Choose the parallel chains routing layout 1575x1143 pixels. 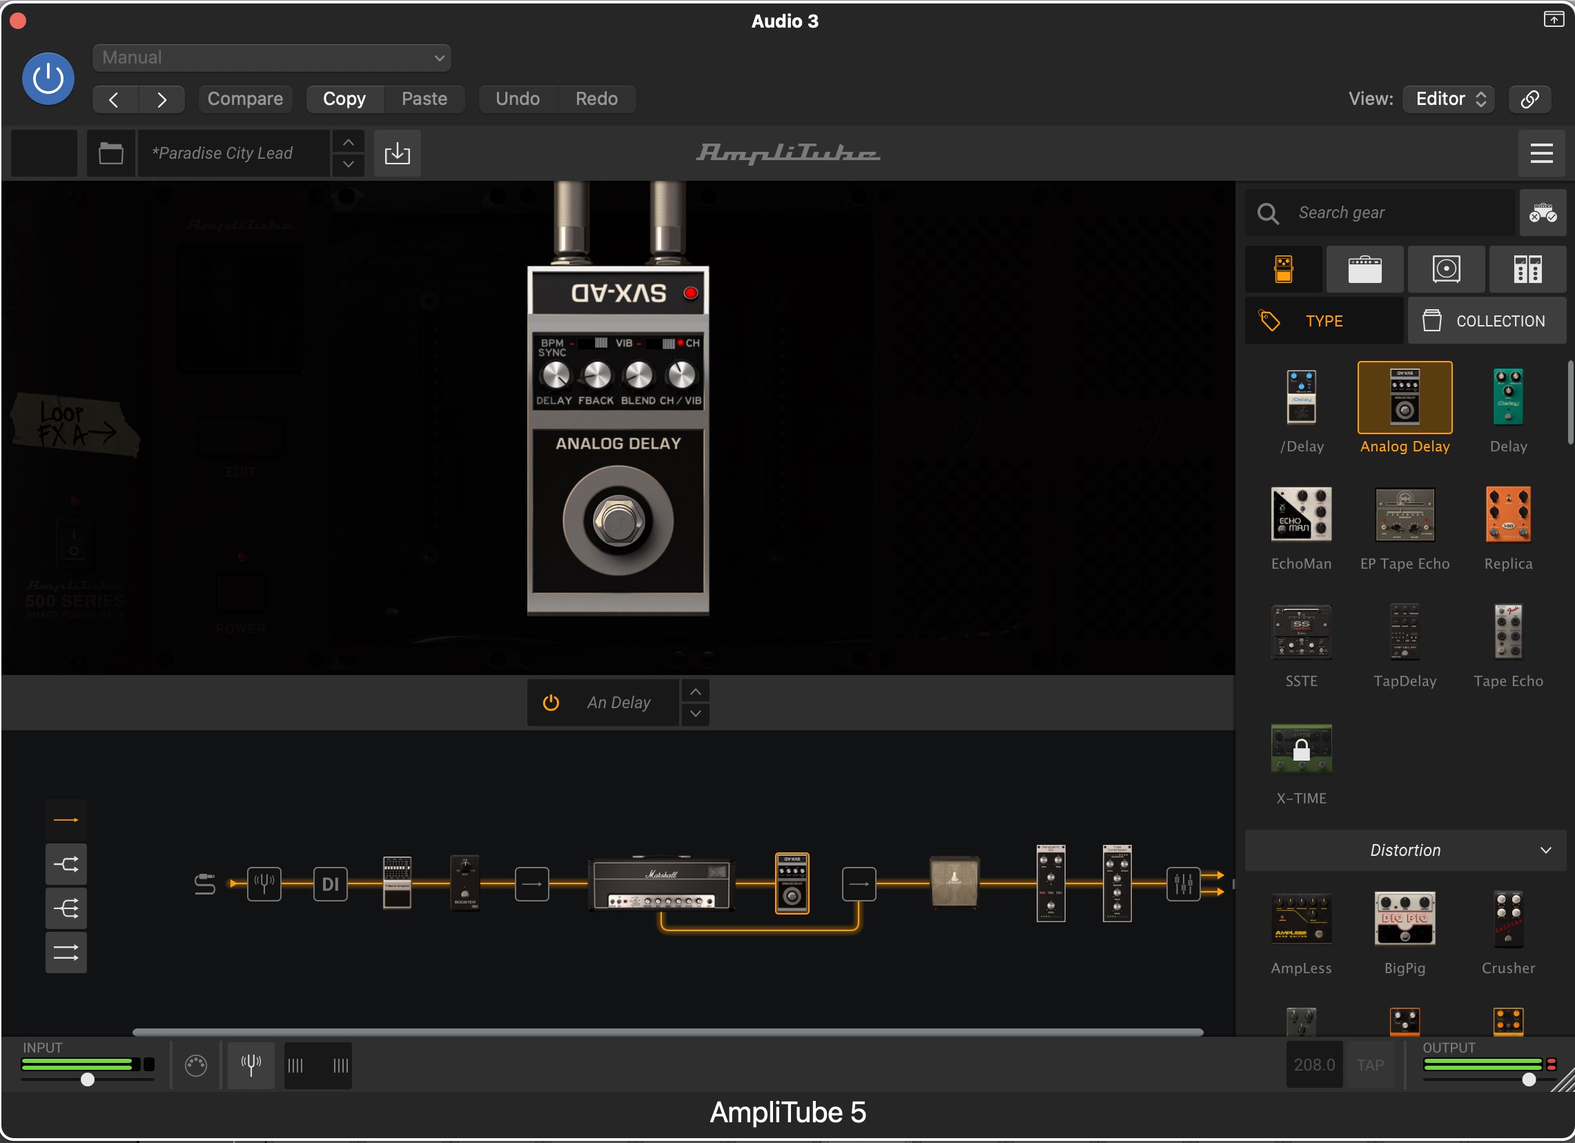pyautogui.click(x=66, y=952)
